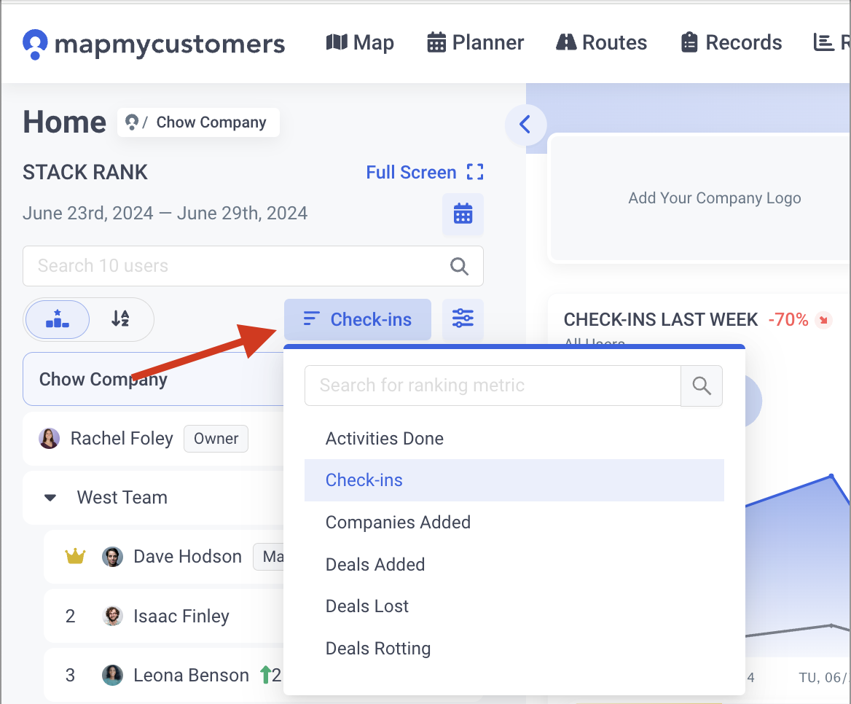This screenshot has height=704, width=851.
Task: Click the Leona Benson name
Action: click(191, 676)
